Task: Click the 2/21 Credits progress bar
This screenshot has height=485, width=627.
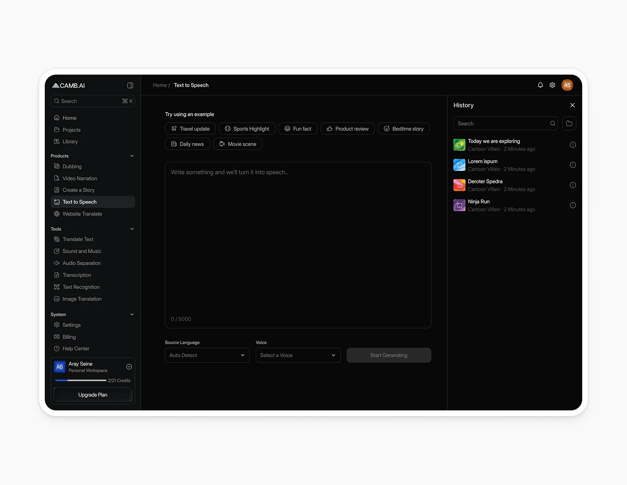Action: 80,380
